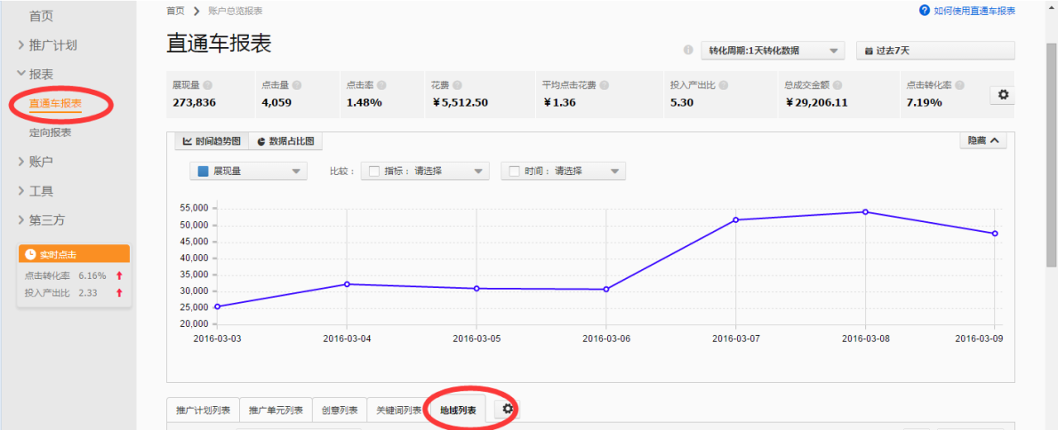This screenshot has height=430, width=1058.
Task: Open the 展现量 chart metric dropdown
Action: click(248, 171)
